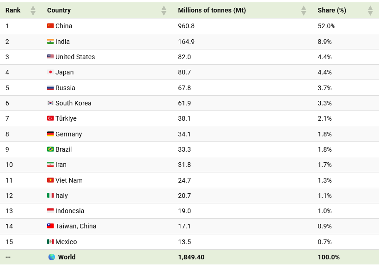Click the 38.1 tonnes value
This screenshot has height=276, width=379.
(x=184, y=118)
